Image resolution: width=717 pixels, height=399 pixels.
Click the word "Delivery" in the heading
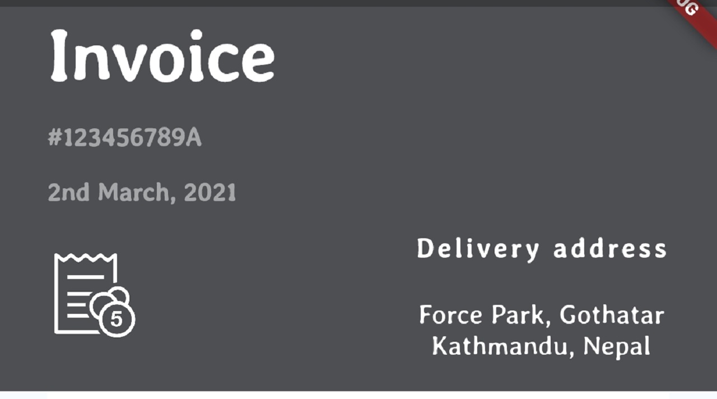[478, 249]
